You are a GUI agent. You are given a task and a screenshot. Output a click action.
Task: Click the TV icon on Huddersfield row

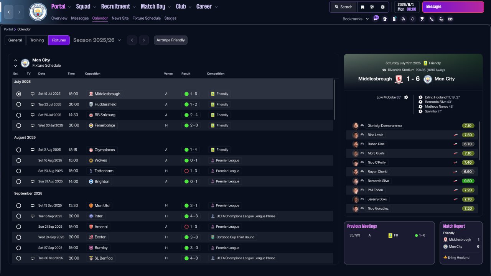coord(33,104)
